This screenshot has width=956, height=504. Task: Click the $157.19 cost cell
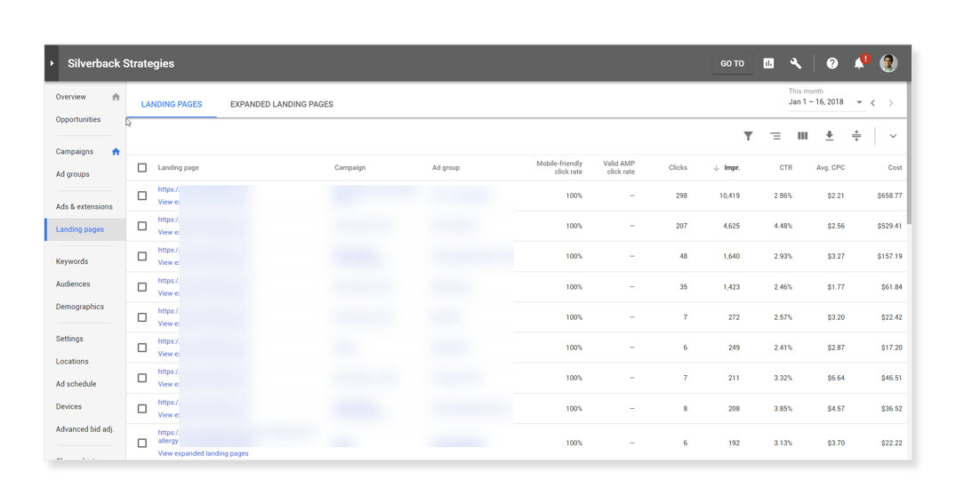click(x=889, y=257)
